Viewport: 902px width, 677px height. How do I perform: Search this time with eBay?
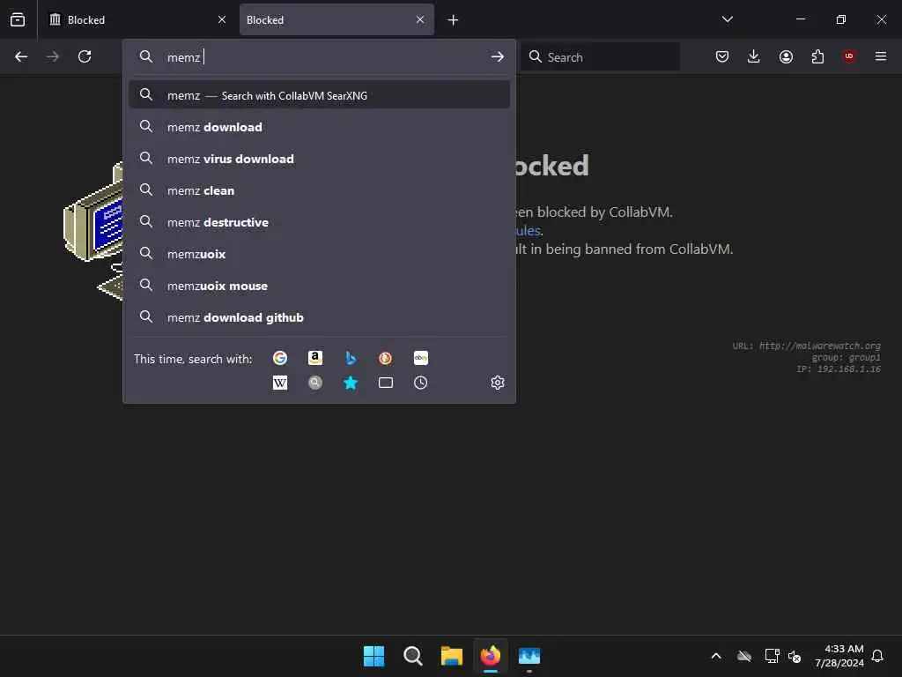(x=420, y=358)
